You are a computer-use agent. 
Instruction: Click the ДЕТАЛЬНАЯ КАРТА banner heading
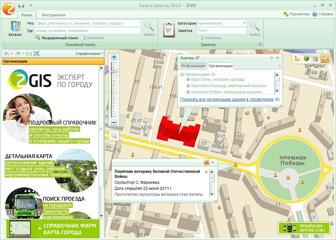coord(29,156)
